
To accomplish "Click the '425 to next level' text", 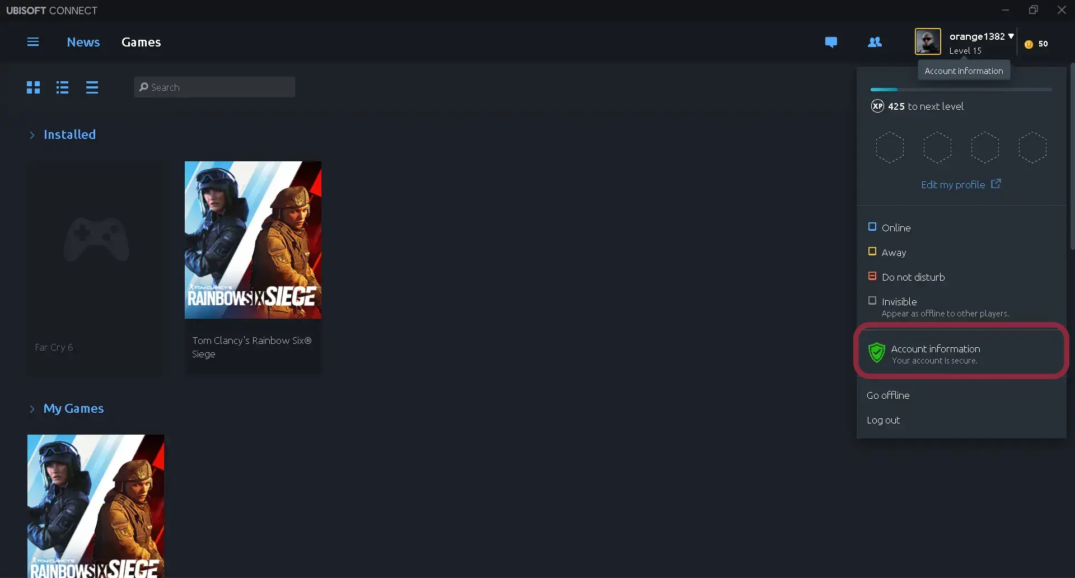I will (x=926, y=106).
